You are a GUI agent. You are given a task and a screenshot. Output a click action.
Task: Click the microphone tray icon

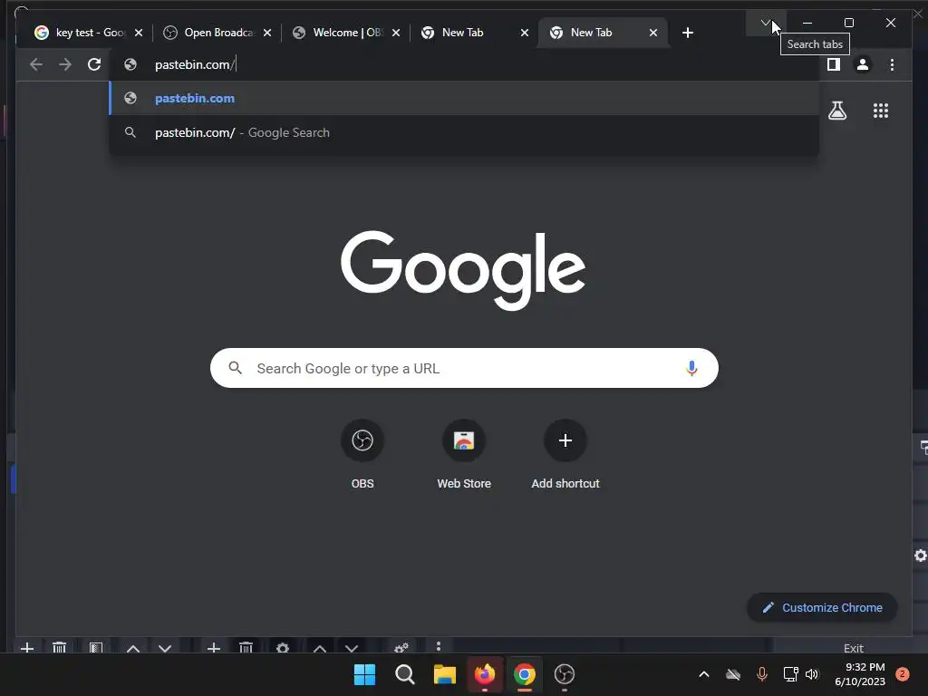[x=762, y=674]
